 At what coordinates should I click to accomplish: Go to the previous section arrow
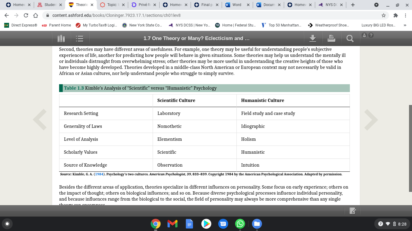[x=40, y=120]
